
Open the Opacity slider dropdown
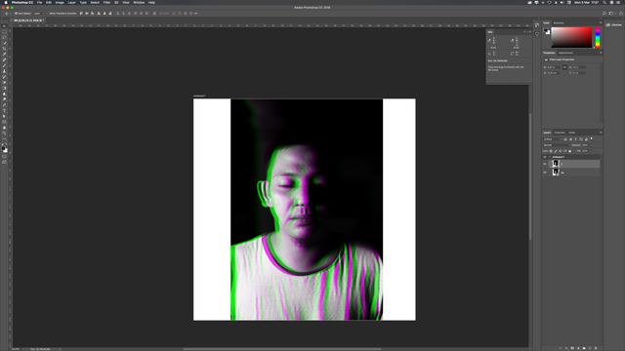click(x=591, y=145)
